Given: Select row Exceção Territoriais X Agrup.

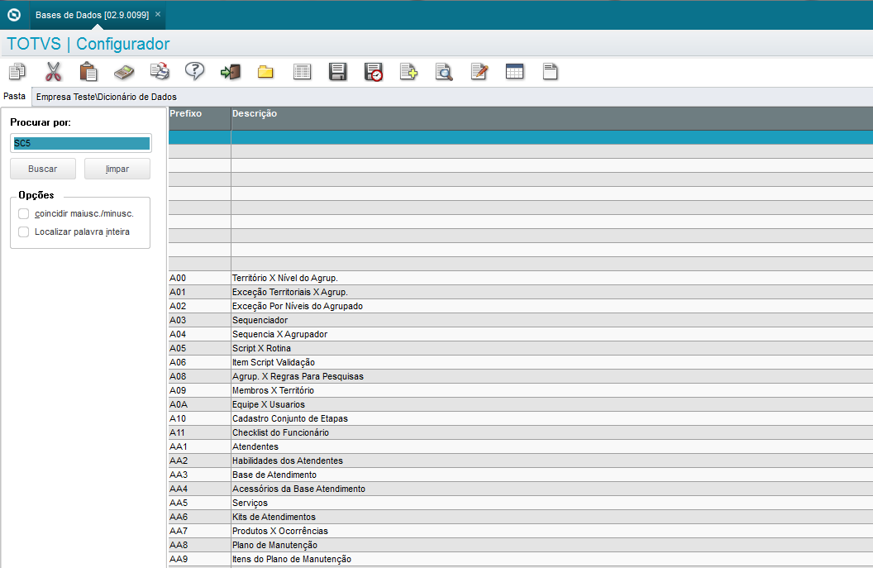Looking at the screenshot, I should 521,292.
